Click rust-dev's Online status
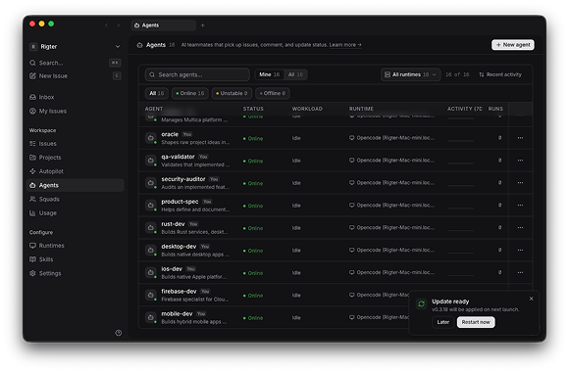569x372 pixels. click(253, 228)
